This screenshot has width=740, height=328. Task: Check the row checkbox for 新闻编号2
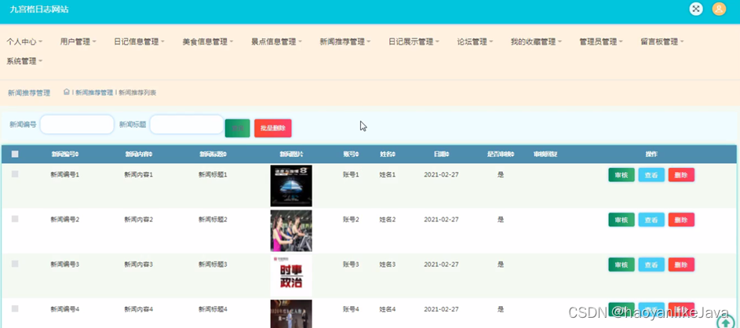(x=15, y=219)
